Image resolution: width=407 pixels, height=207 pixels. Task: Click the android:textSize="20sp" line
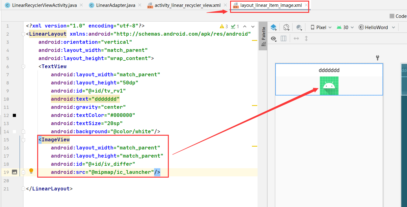coord(87,124)
